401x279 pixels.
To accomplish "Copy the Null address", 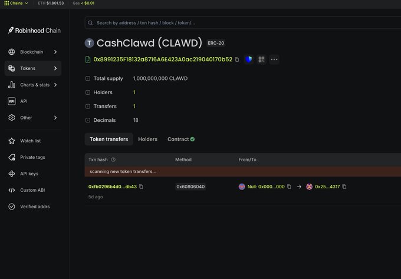I will (289, 187).
